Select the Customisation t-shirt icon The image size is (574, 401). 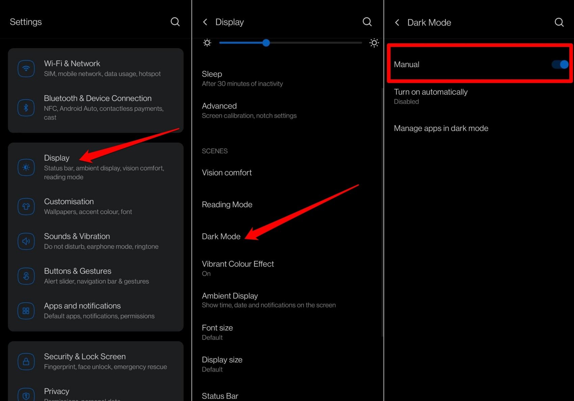26,206
